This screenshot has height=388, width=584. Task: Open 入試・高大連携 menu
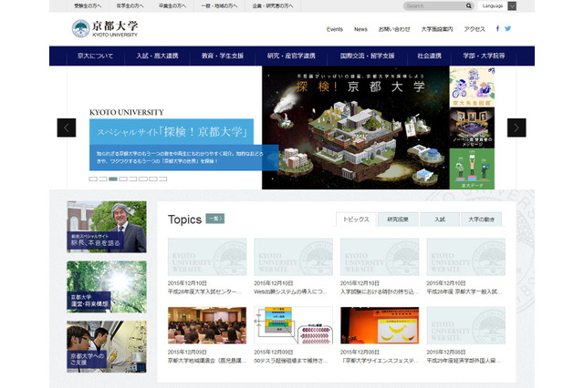tap(157, 56)
